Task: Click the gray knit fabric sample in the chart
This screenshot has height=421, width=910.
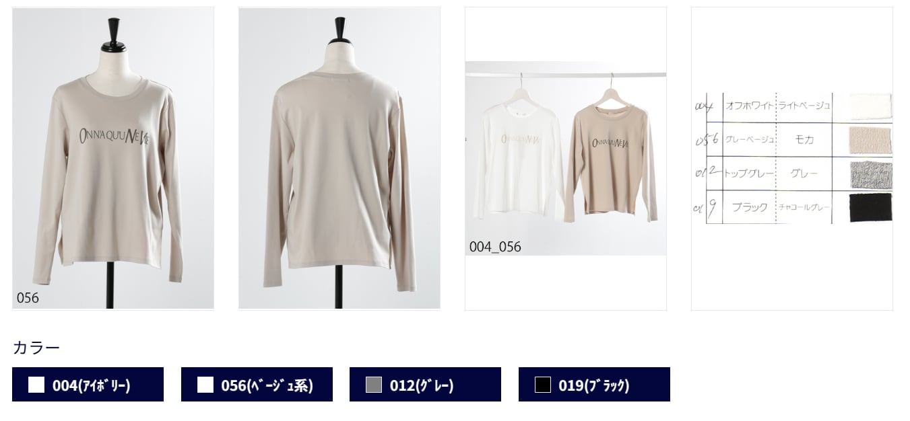Action: click(870, 174)
